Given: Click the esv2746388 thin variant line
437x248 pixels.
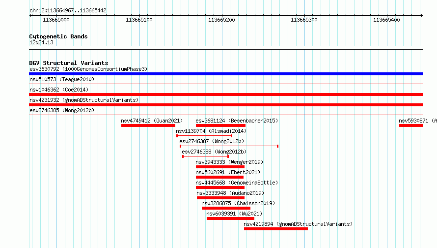Looking at the screenshot, I should [206, 156].
